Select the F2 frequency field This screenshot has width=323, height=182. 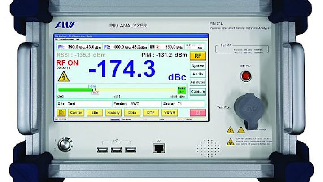click(x=125, y=47)
